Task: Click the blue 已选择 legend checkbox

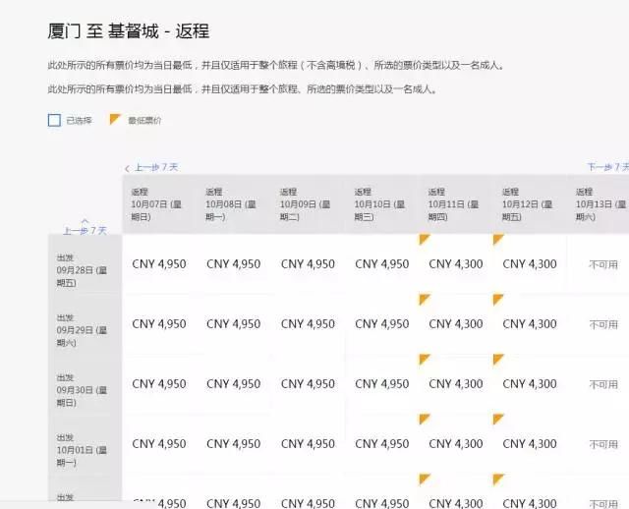Action: tap(54, 120)
